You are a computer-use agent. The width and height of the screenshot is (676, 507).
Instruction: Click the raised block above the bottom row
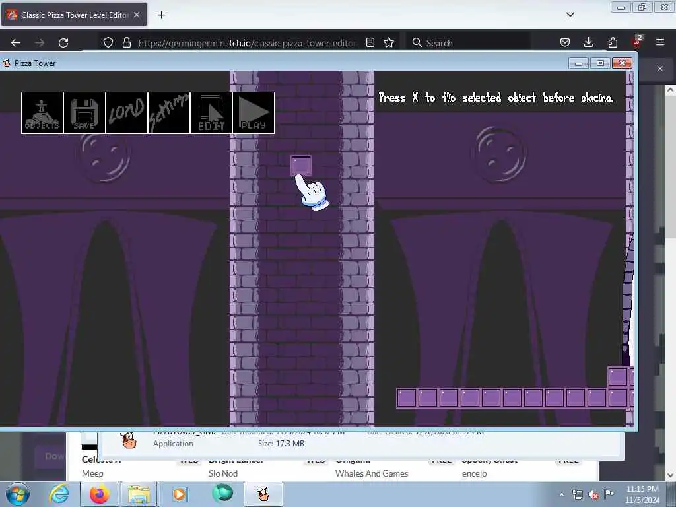[618, 377]
